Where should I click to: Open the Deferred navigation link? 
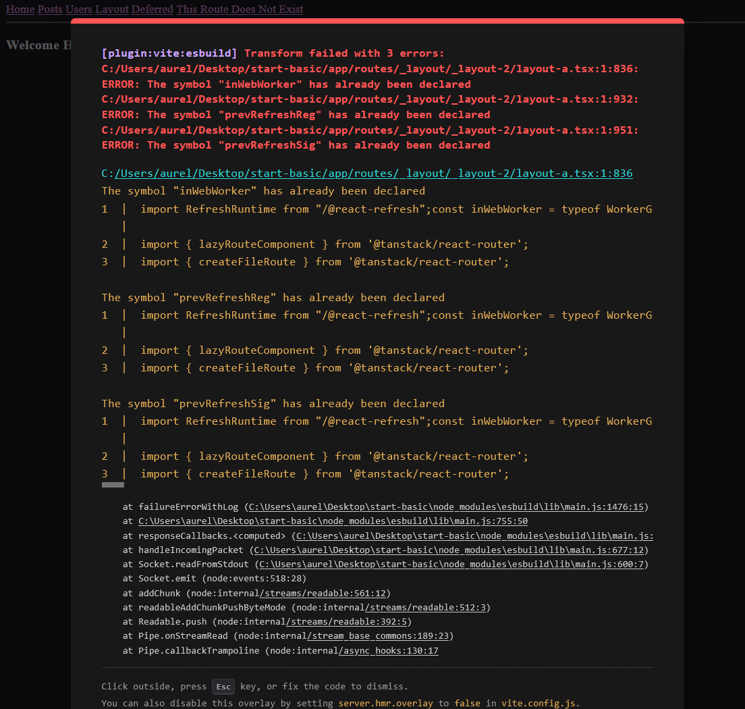153,9
